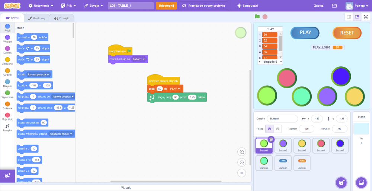This screenshot has height=191, width=372.
Task: Stop project with red stop sign
Action: coord(265,17)
